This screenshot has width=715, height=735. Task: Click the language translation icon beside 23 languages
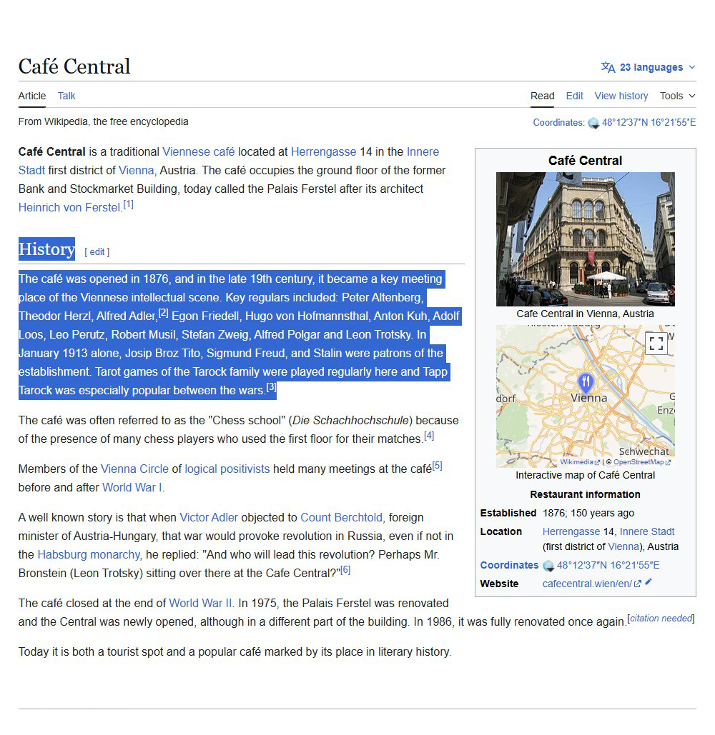[608, 67]
